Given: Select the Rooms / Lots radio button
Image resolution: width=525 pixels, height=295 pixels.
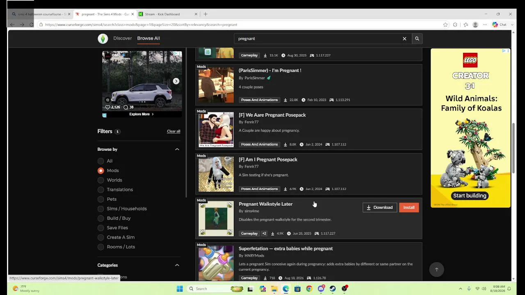Looking at the screenshot, I should tap(101, 247).
